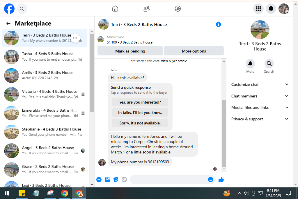Open the notifications bell
Viewport: 298px width, 199px height.
coord(271,9)
